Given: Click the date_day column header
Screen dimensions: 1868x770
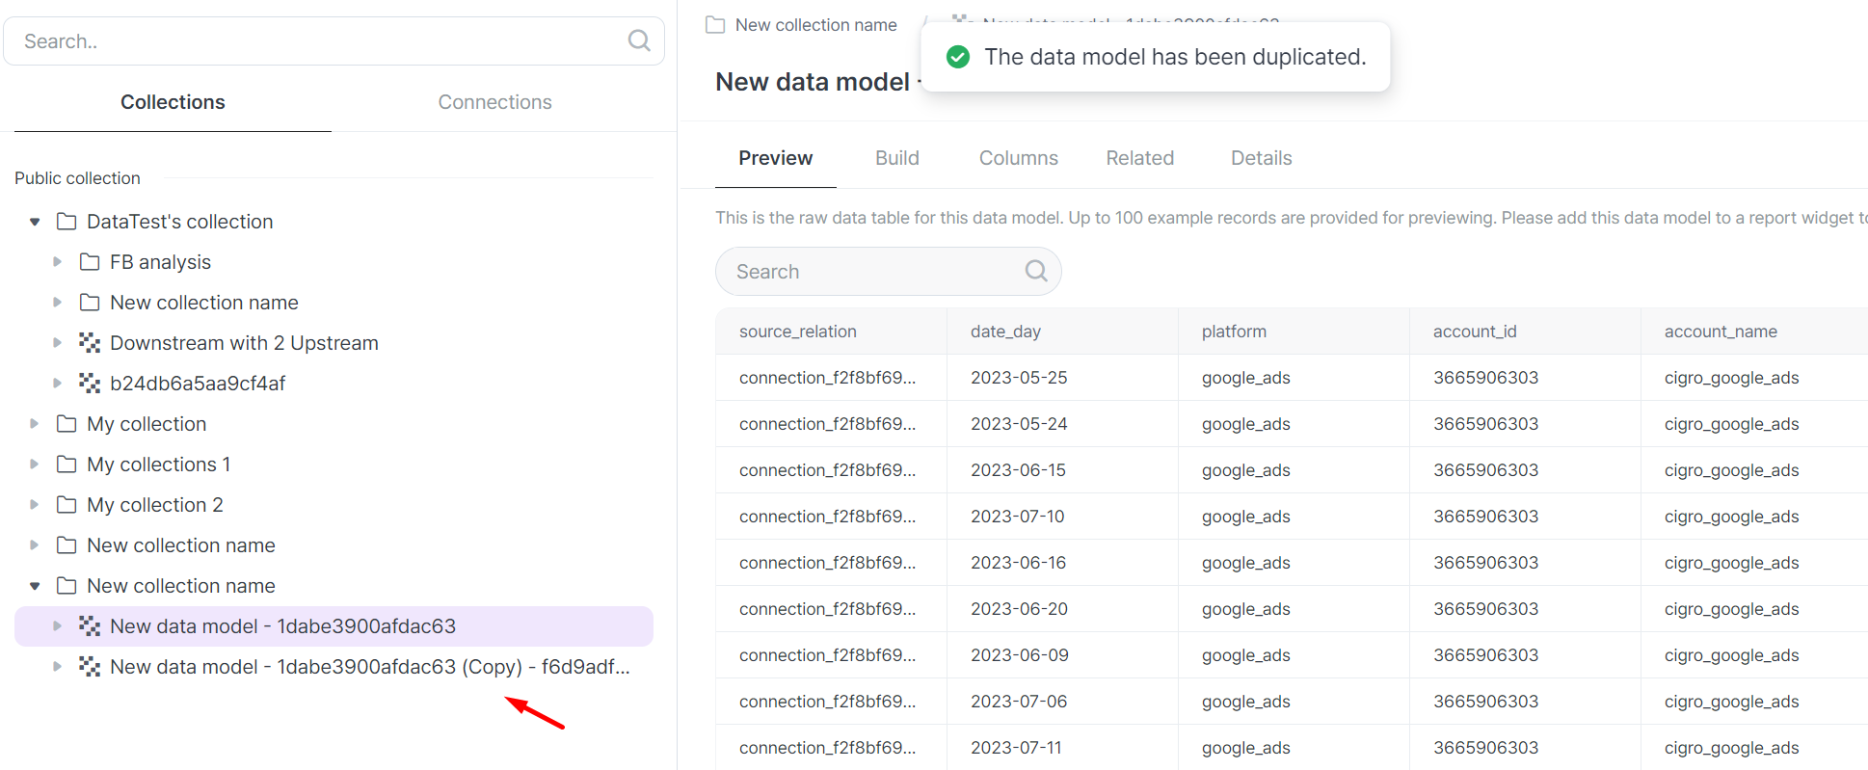Looking at the screenshot, I should [x=1005, y=332].
